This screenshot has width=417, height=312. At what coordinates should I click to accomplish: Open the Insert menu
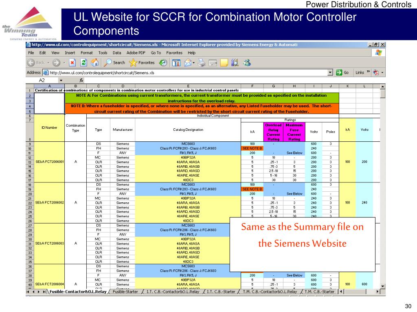70,53
